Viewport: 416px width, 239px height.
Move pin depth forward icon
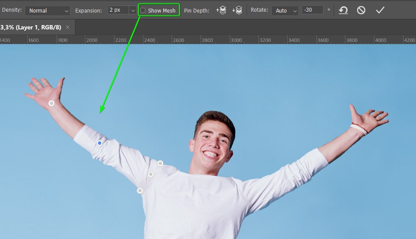pos(221,10)
